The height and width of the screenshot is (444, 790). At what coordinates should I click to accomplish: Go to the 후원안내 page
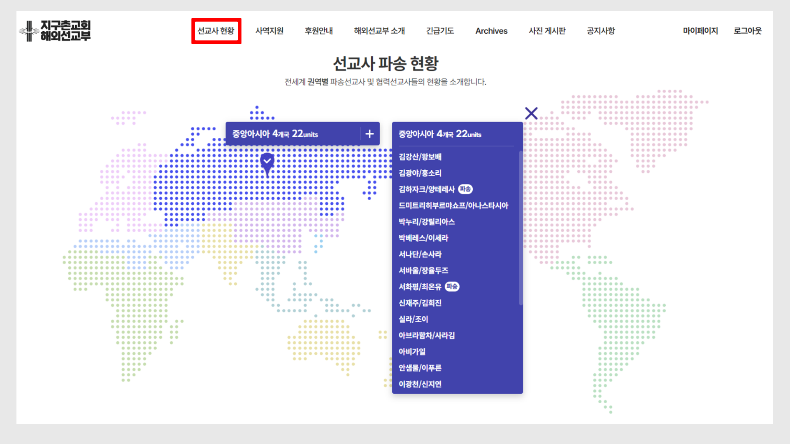tap(319, 31)
